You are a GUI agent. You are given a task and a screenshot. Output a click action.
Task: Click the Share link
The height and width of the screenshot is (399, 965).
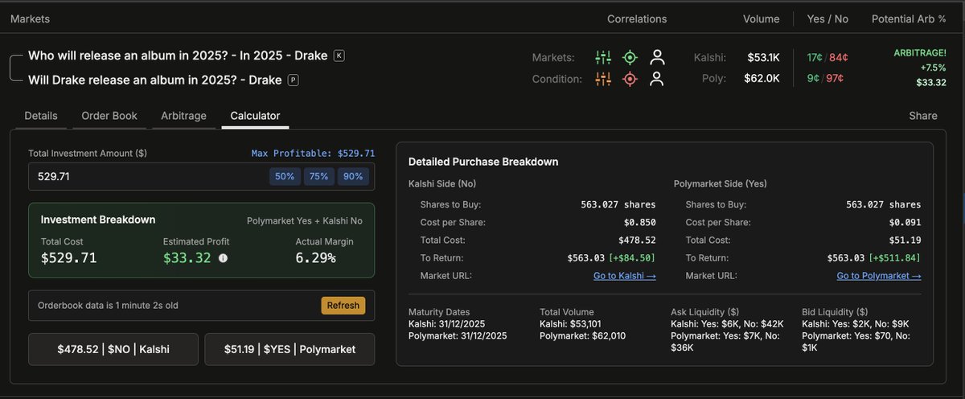tap(923, 116)
